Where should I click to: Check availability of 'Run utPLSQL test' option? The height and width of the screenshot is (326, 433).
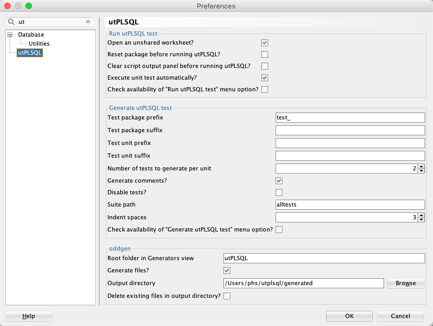(264, 90)
